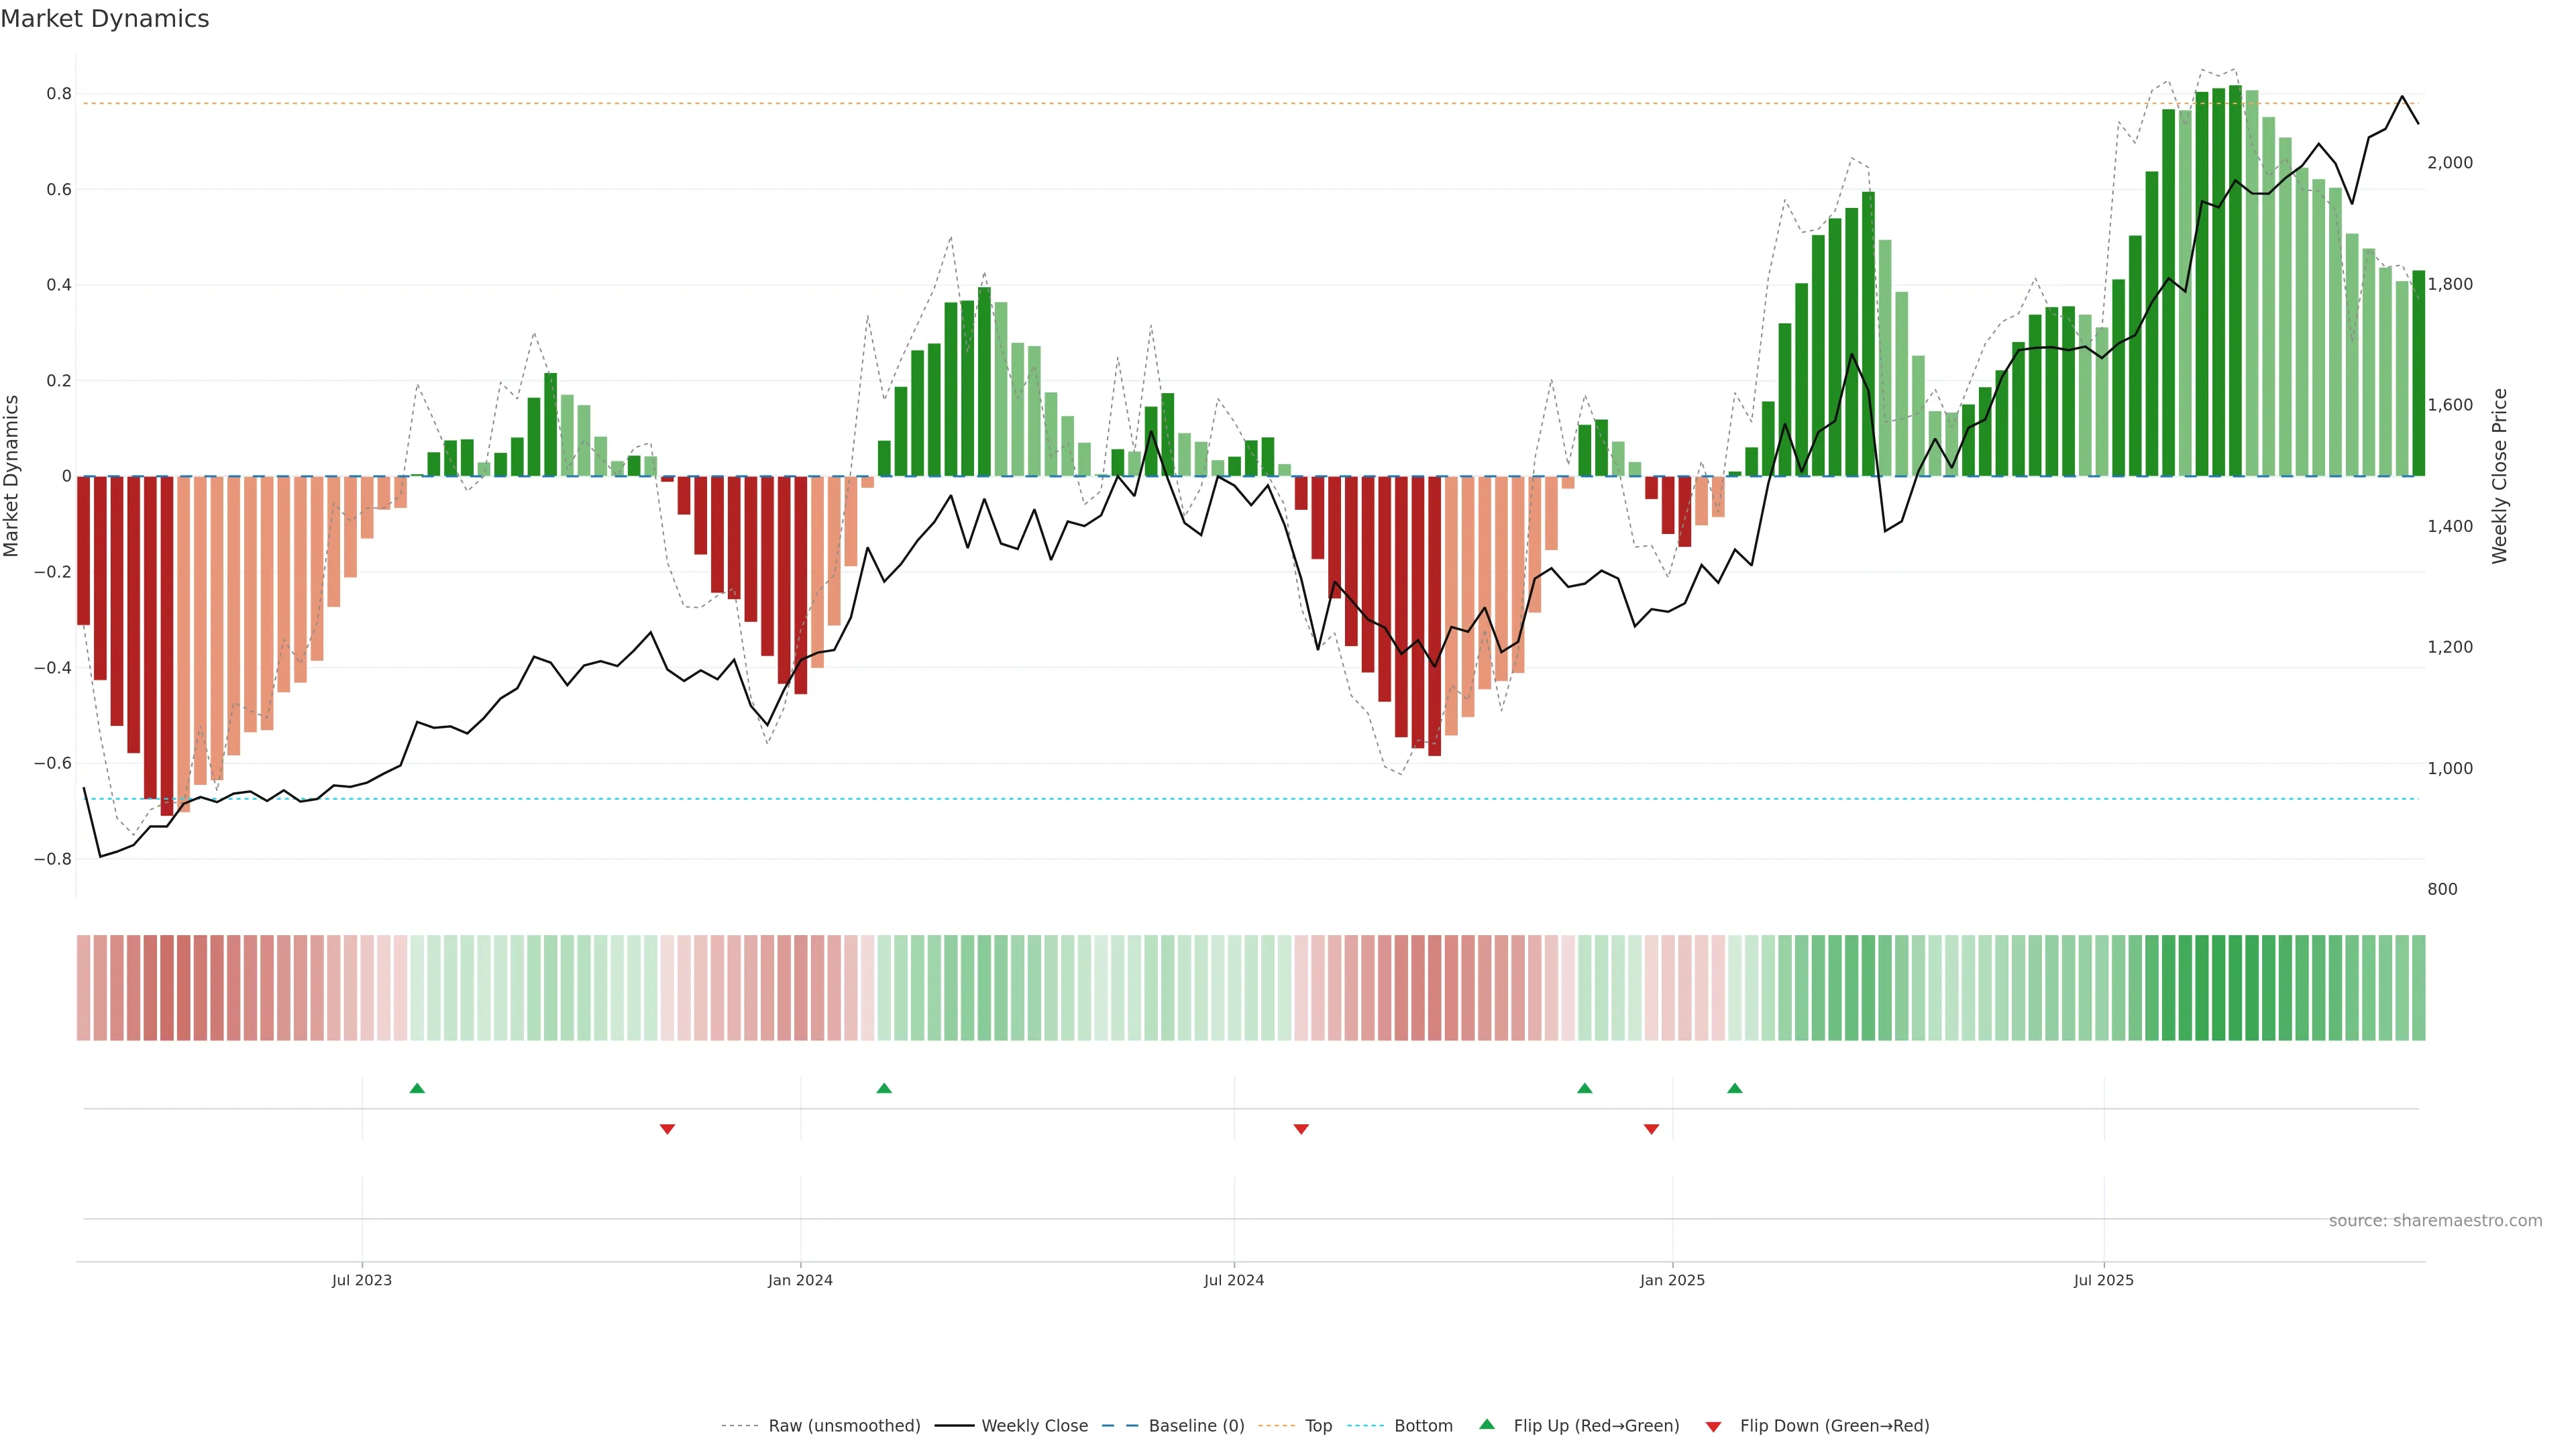Hide the Top threshold legend entry

pos(1318,1426)
